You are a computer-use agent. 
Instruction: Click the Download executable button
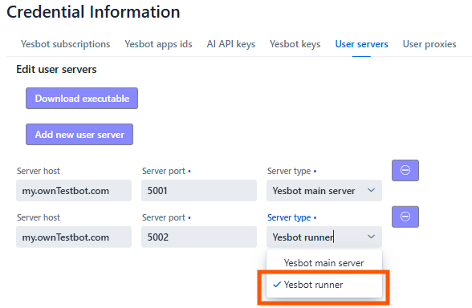coord(82,99)
